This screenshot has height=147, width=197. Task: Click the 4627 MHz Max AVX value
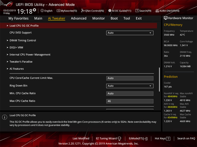185,111
